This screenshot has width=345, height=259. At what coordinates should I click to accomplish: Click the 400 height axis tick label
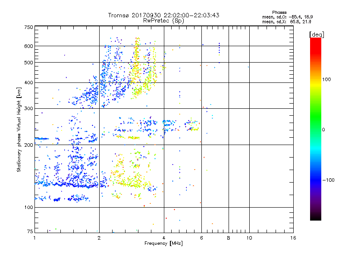point(28,83)
